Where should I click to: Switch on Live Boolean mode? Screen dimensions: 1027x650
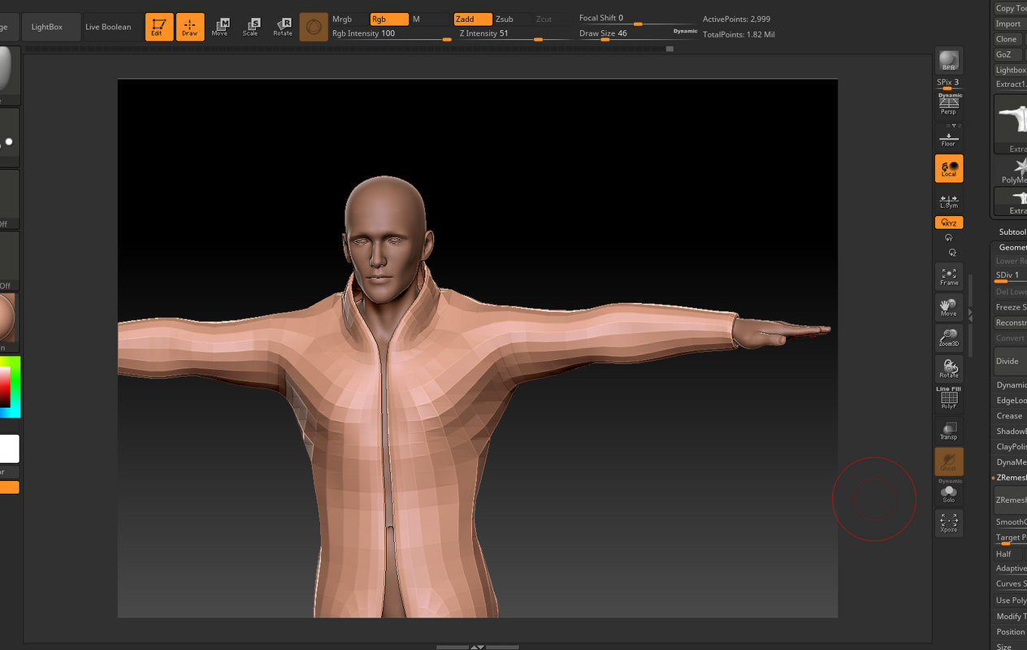click(x=110, y=26)
